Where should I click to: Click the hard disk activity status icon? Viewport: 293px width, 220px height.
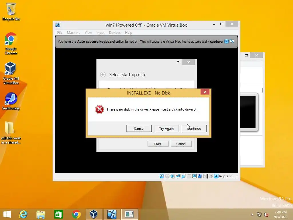(161, 176)
